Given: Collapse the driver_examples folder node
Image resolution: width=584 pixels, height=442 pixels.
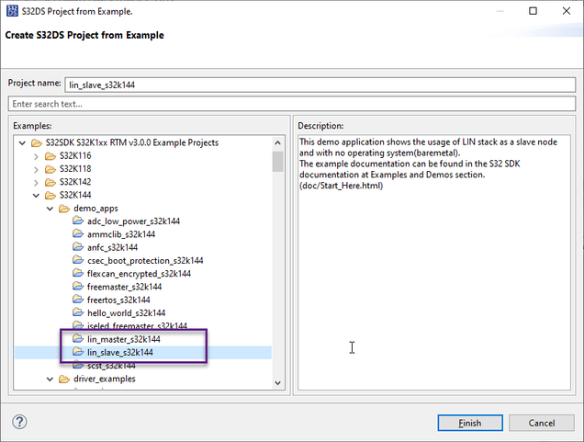Looking at the screenshot, I should [x=50, y=379].
